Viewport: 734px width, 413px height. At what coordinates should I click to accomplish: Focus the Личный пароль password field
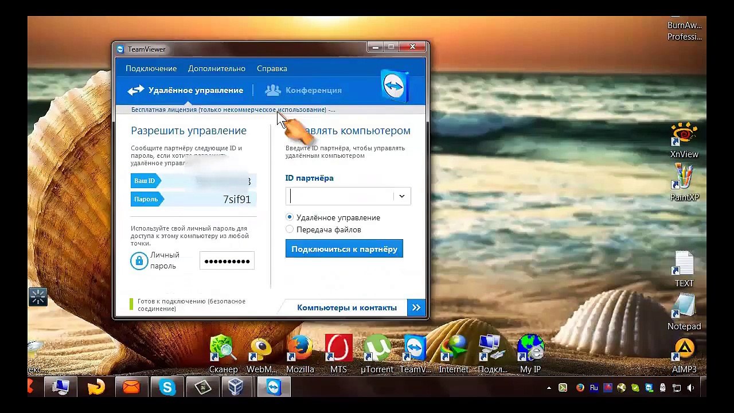click(x=227, y=261)
